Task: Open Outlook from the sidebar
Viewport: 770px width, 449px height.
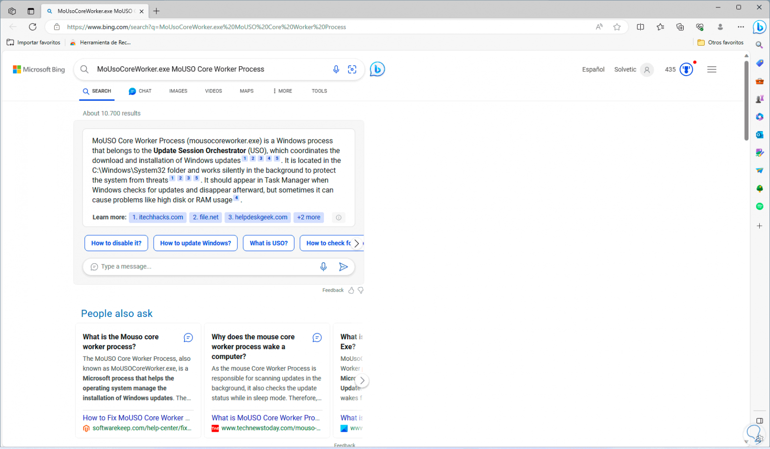Action: tap(760, 135)
